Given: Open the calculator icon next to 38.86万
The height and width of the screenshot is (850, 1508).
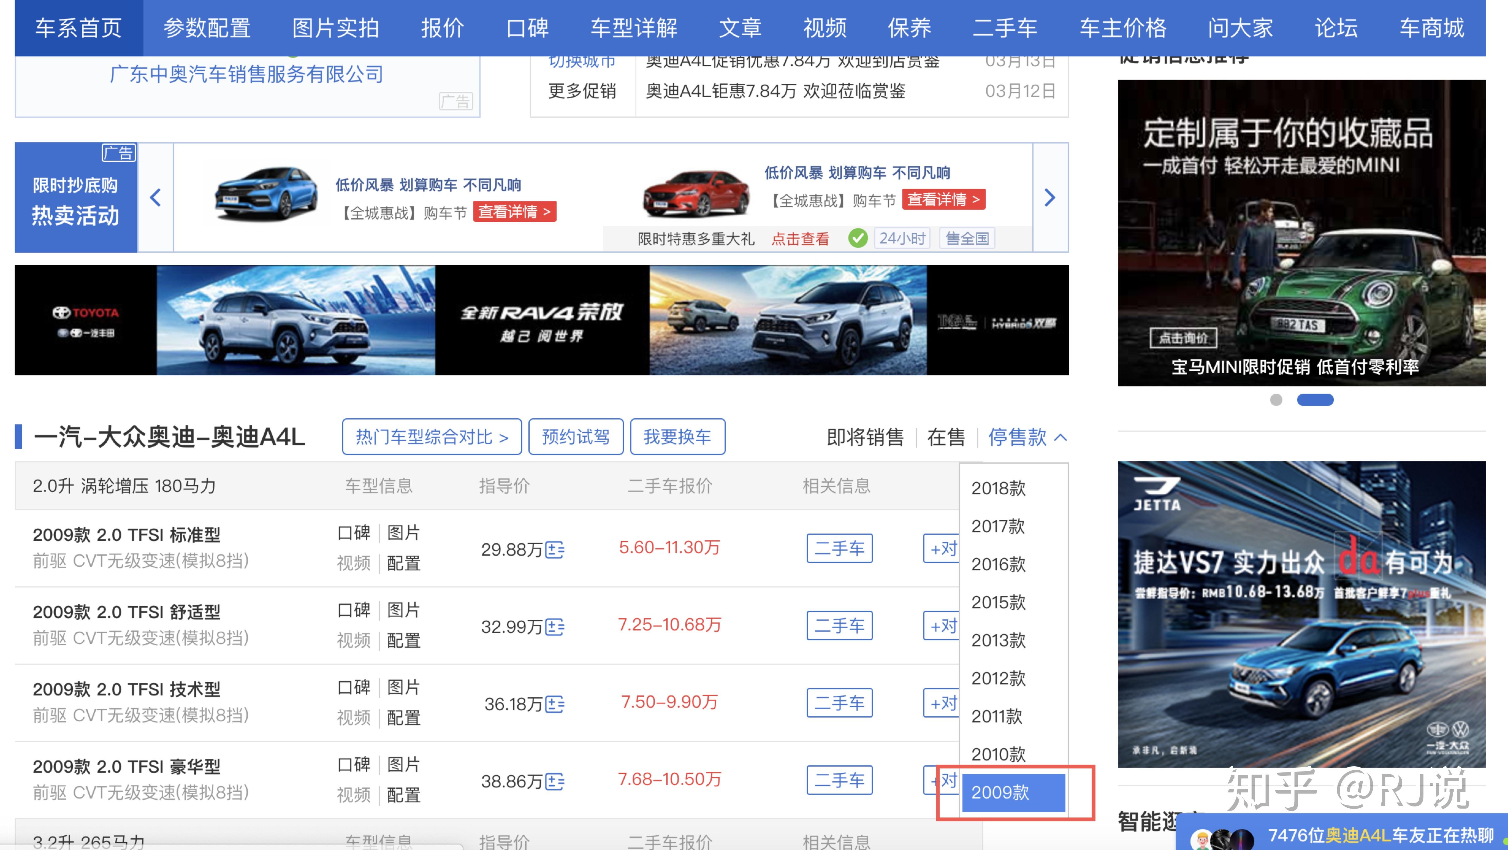Looking at the screenshot, I should [x=554, y=781].
